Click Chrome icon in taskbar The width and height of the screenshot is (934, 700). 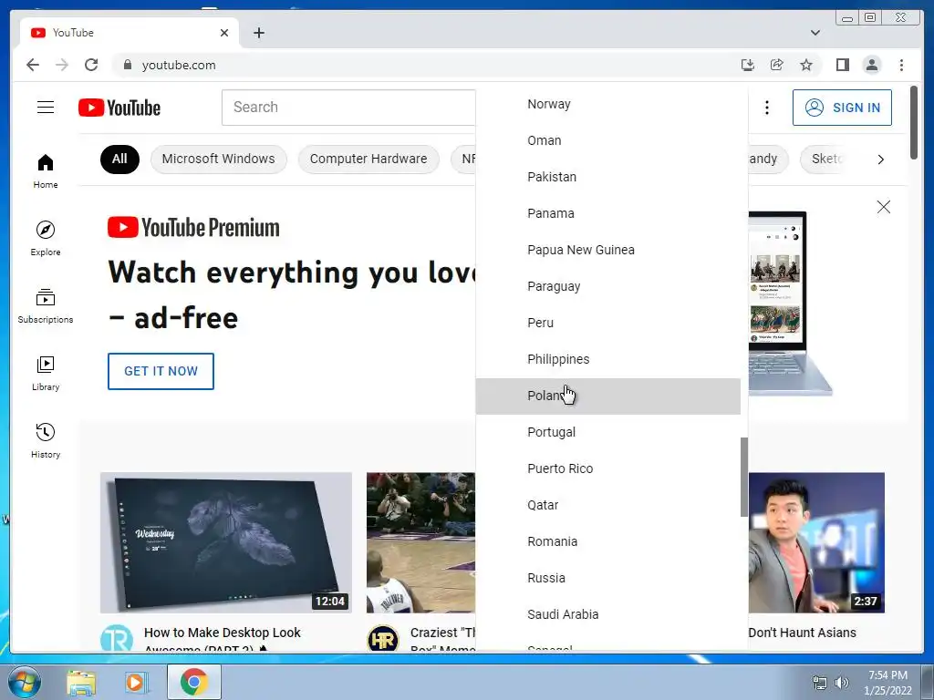point(194,682)
